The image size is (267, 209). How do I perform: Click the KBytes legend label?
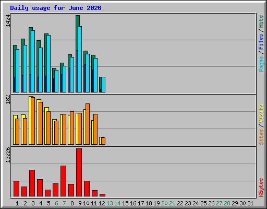[261, 188]
